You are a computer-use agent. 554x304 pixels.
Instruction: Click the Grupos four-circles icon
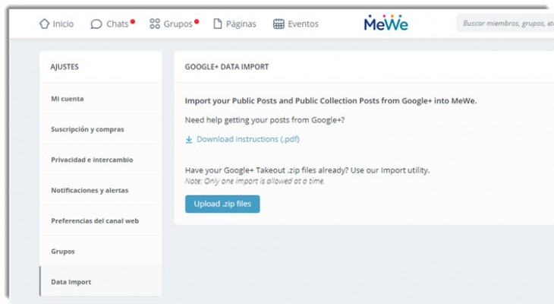(155, 24)
